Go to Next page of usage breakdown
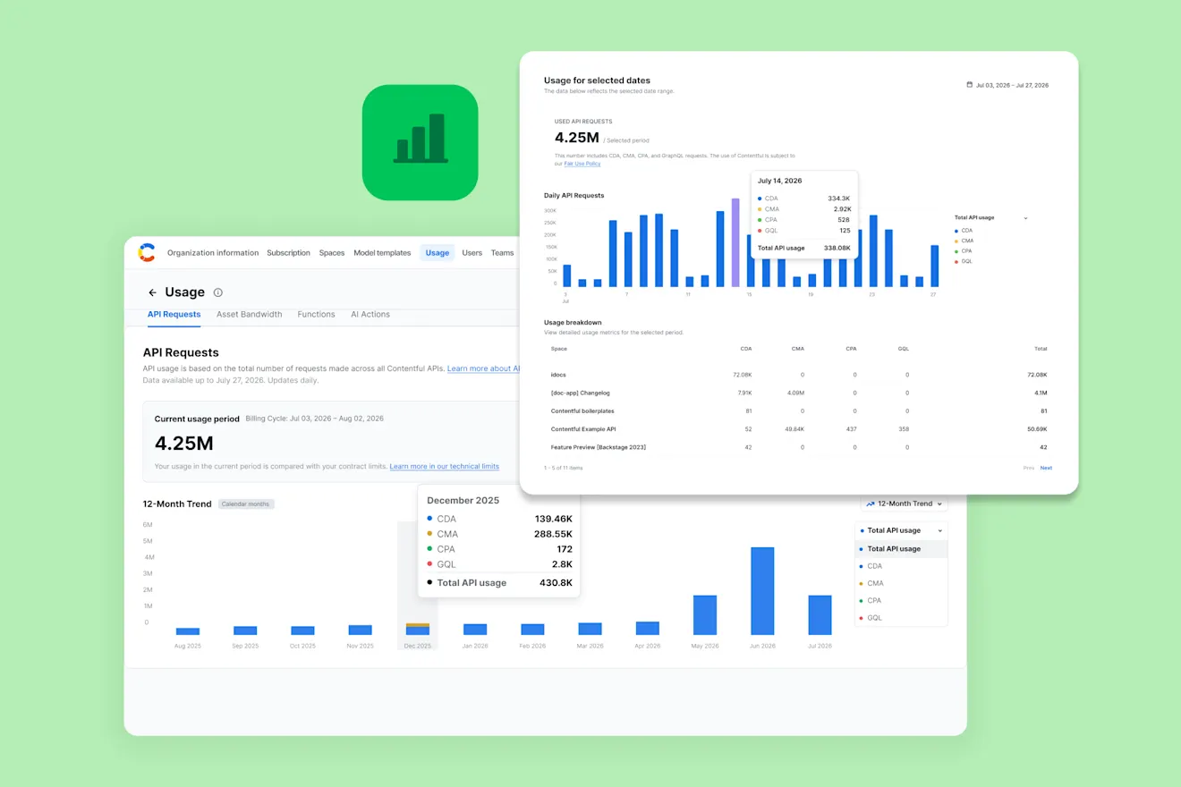 [x=1046, y=468]
